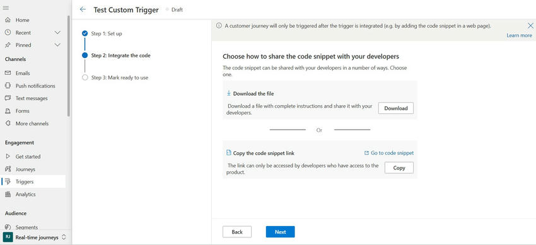Click the Audience section header
Image resolution: width=536 pixels, height=245 pixels.
click(15, 214)
